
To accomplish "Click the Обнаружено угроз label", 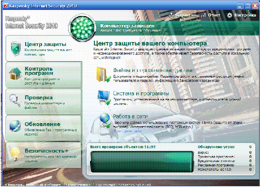I will point(216,147).
